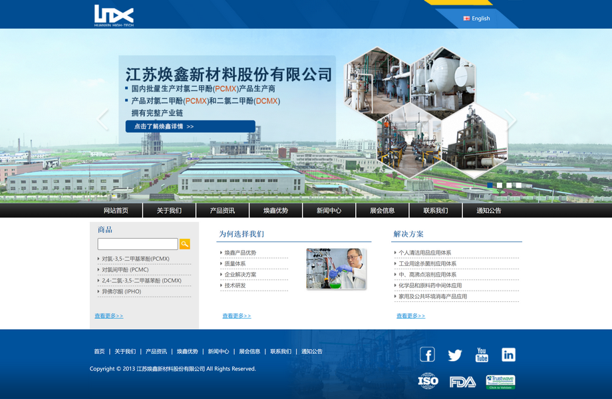Click the Trustwave validation badge
This screenshot has height=399, width=612.
point(500,382)
